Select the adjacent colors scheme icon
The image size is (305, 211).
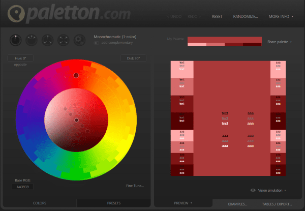point(32,40)
